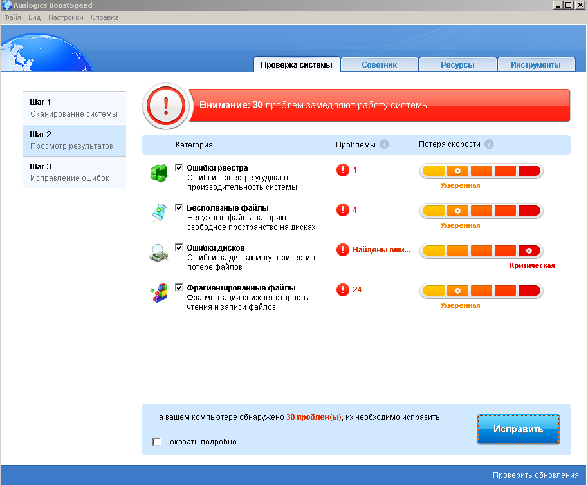Enable the 'Показать подробно' checkbox
The height and width of the screenshot is (485, 588).
click(156, 442)
